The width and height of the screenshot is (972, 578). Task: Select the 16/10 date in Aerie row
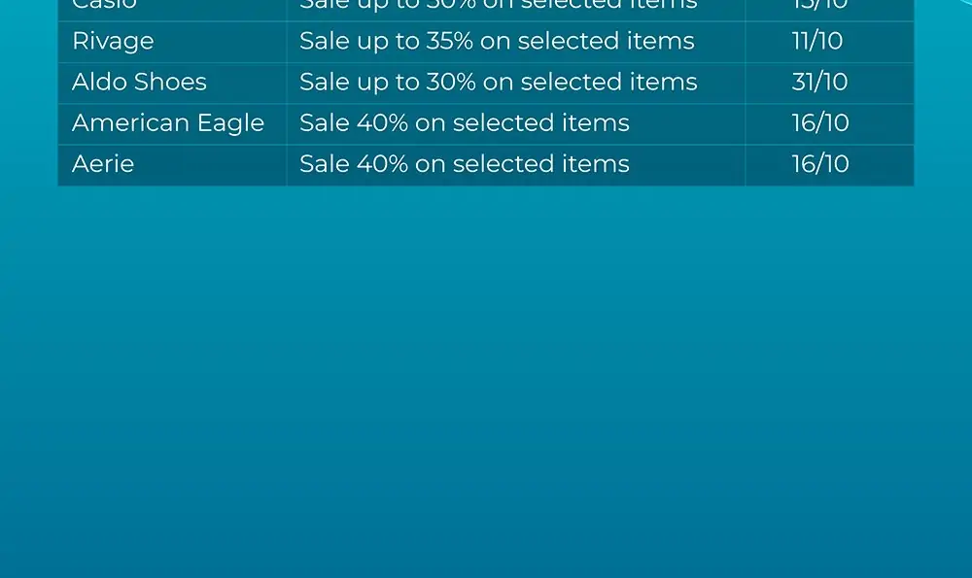[820, 163]
